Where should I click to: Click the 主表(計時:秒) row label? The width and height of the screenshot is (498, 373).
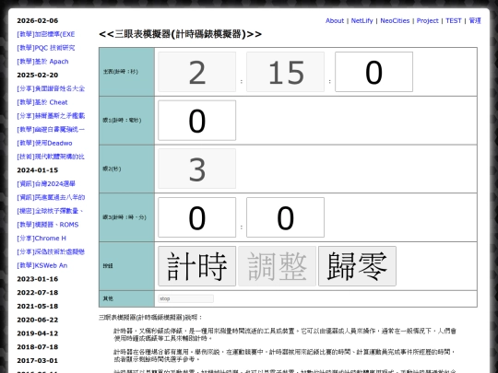click(x=121, y=72)
